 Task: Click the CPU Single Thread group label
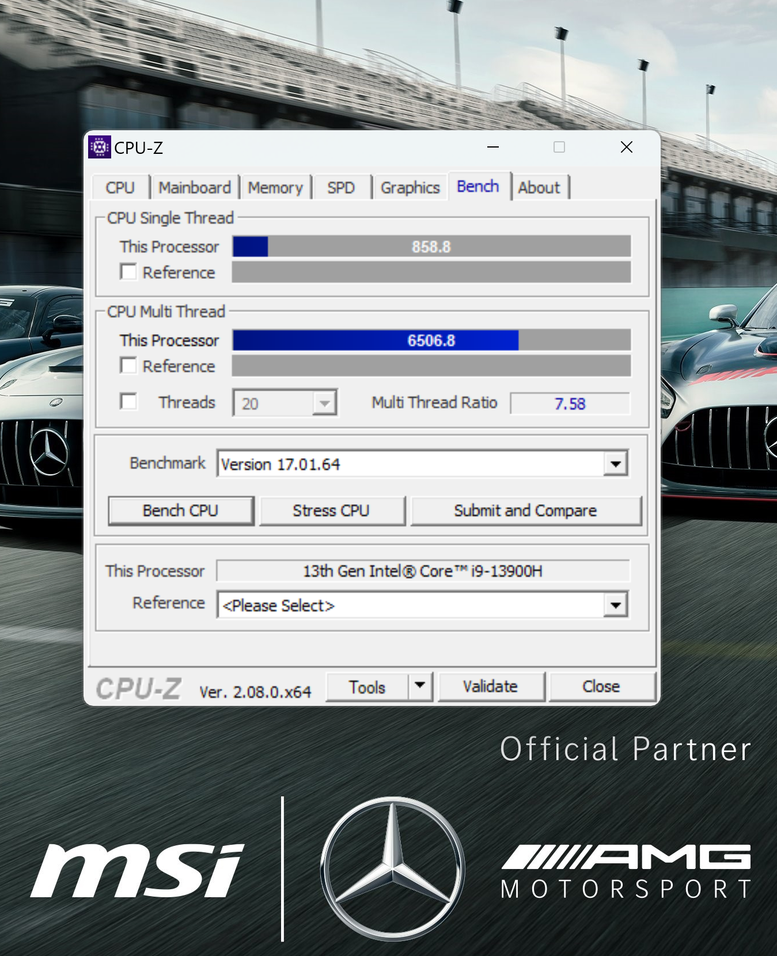coord(170,218)
